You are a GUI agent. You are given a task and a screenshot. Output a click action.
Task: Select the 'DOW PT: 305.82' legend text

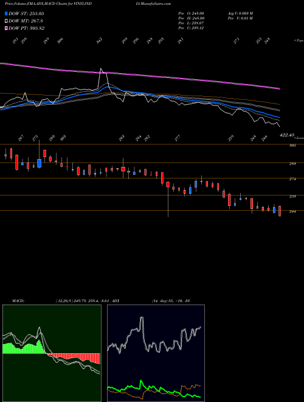[26, 28]
